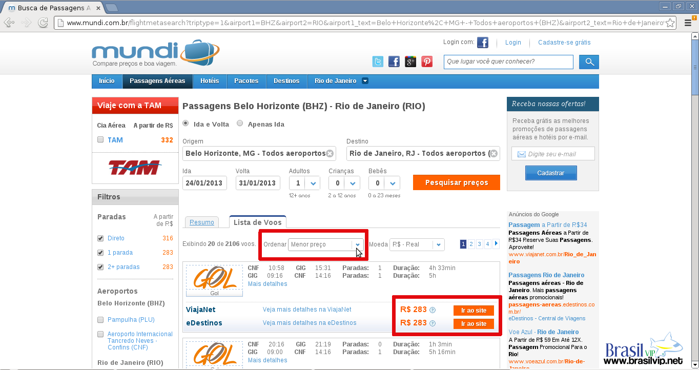This screenshot has width=699, height=370.
Task: Go to next results page arrow
Action: 496,244
